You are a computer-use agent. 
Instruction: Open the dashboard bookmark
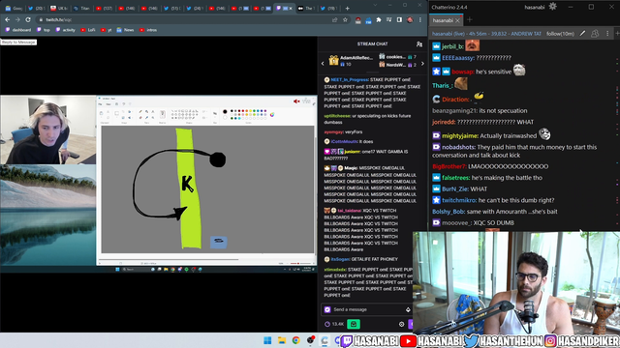pos(18,30)
